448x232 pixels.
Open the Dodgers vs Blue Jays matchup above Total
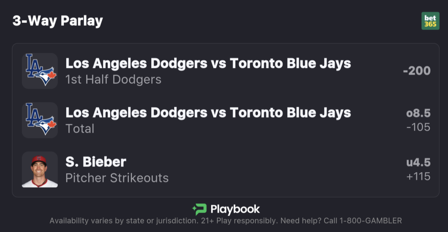[x=208, y=113]
